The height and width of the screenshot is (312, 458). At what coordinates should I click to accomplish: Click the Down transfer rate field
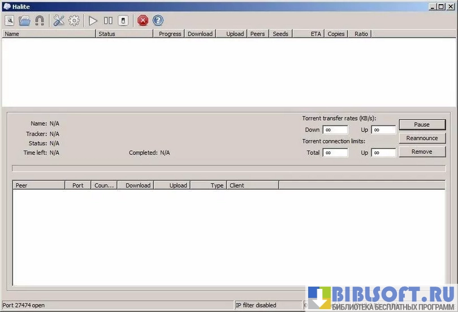335,130
